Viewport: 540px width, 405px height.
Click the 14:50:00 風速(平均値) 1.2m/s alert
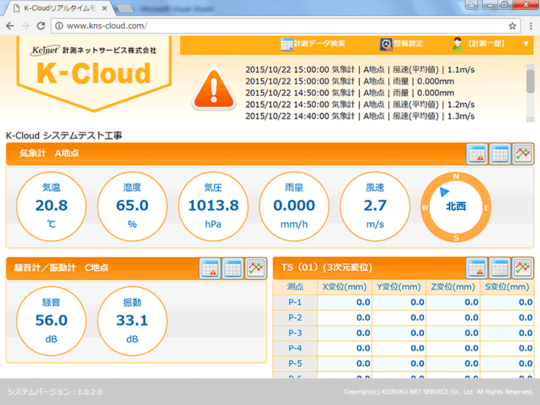point(360,105)
